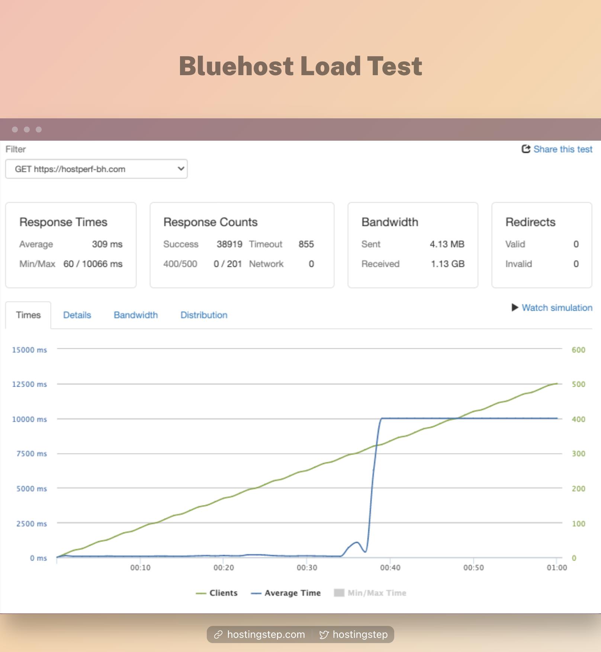
Task: Click the Response Counts heading
Action: pos(210,222)
